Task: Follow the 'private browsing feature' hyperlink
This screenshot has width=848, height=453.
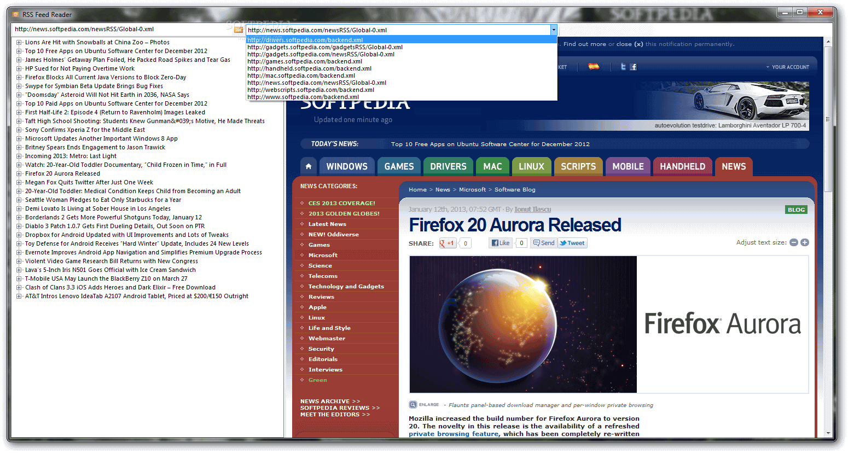Action: coord(454,434)
